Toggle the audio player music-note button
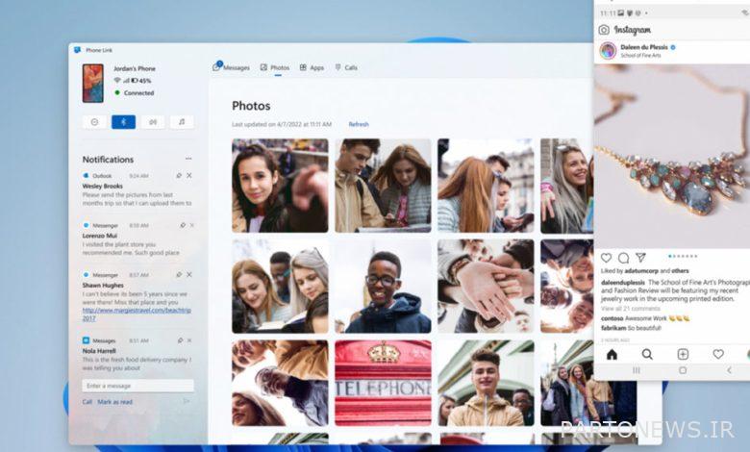 point(182,122)
